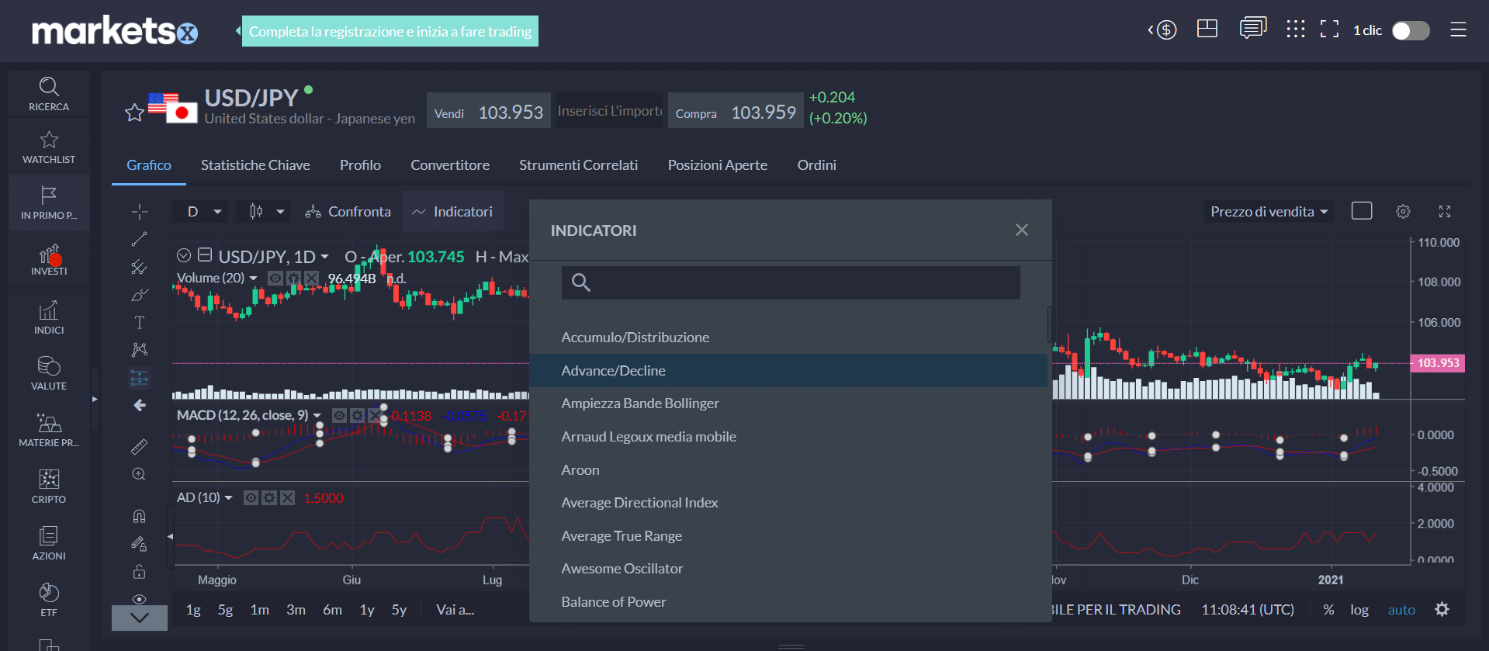
Task: Click the Compra 103.959 buy button
Action: pyautogui.click(x=736, y=111)
